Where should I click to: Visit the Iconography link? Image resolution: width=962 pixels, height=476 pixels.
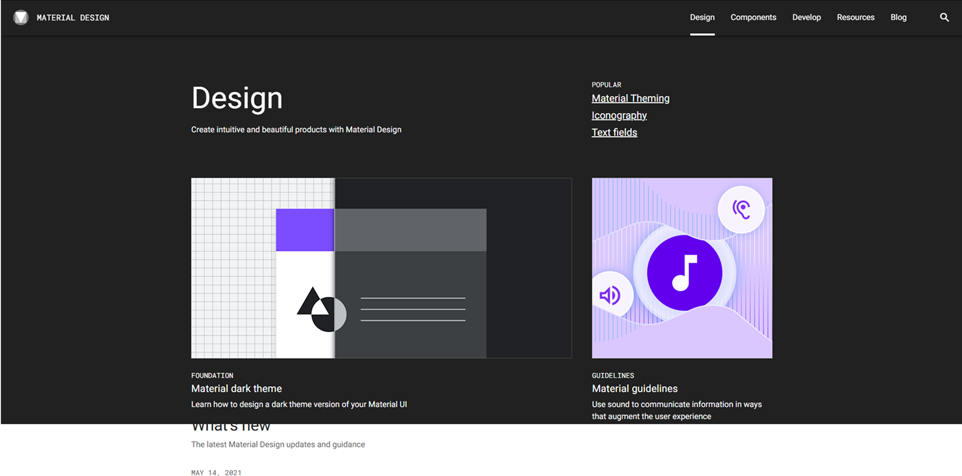tap(619, 115)
